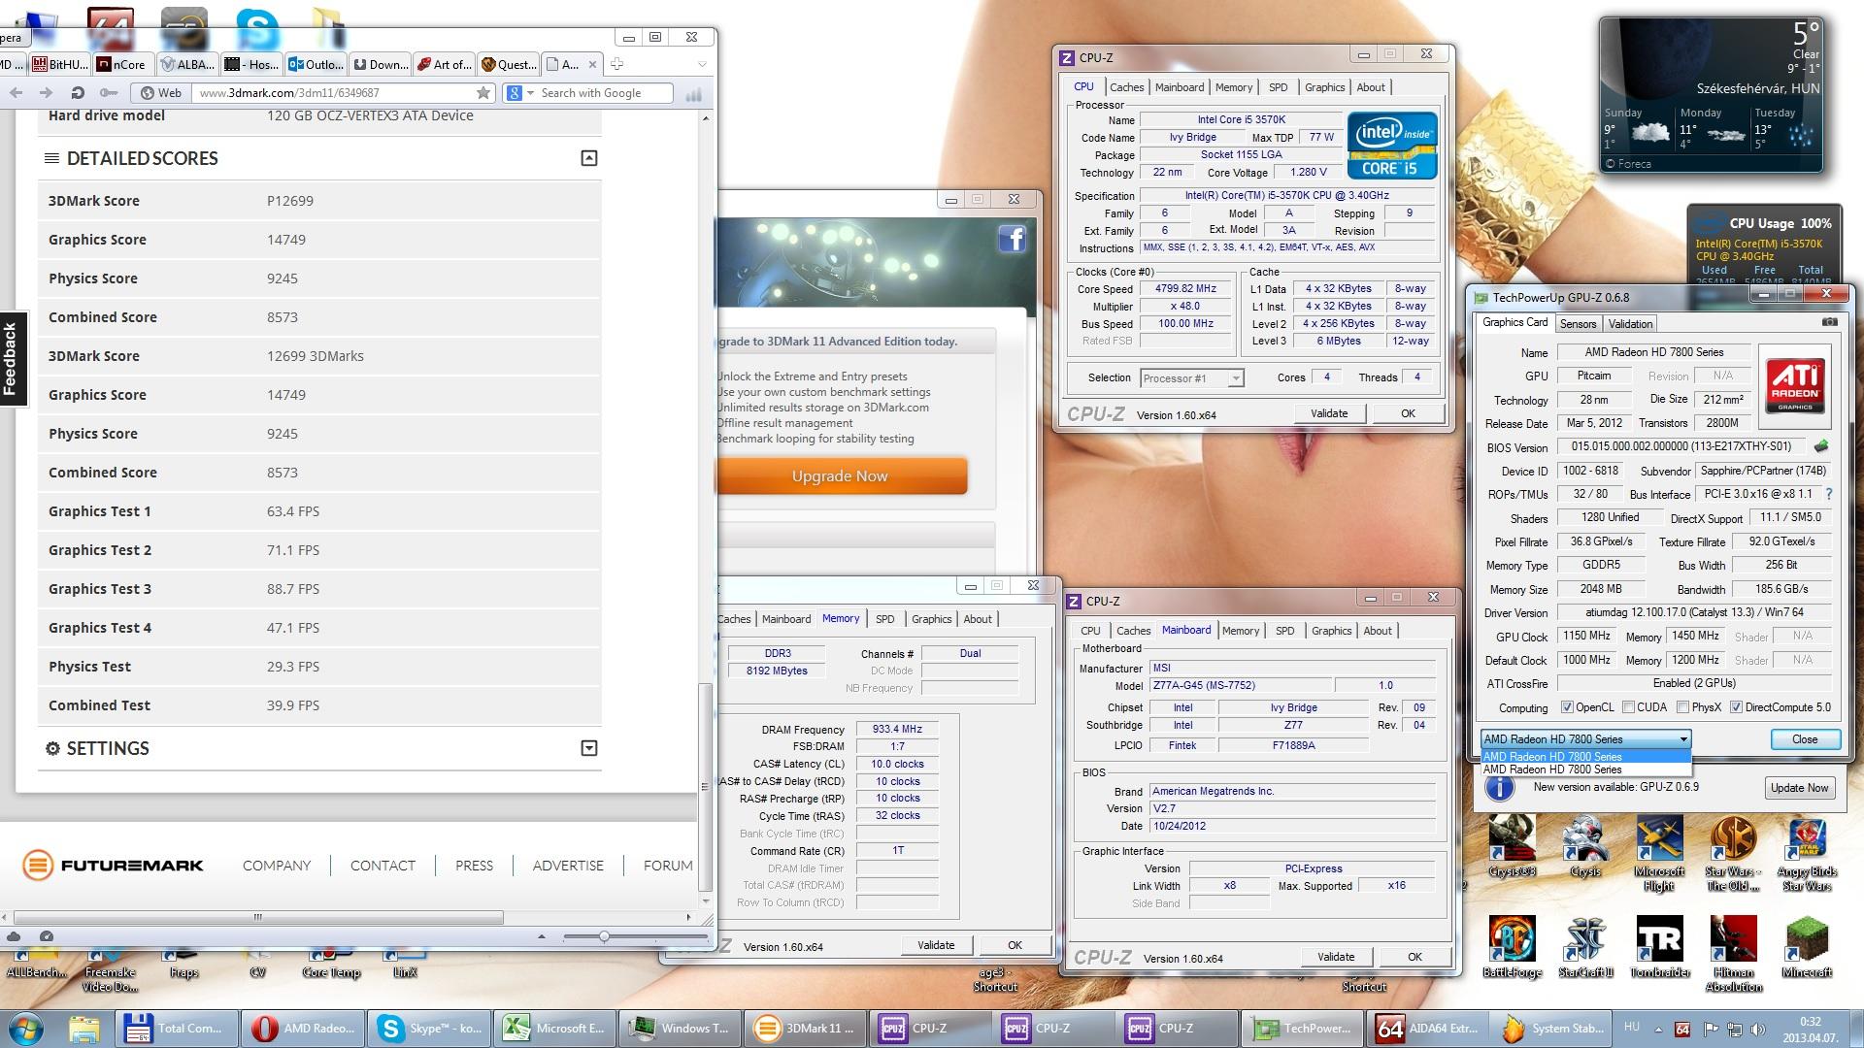Click the GPU-Z screenshot camera icon
The height and width of the screenshot is (1048, 1864).
(x=1829, y=322)
